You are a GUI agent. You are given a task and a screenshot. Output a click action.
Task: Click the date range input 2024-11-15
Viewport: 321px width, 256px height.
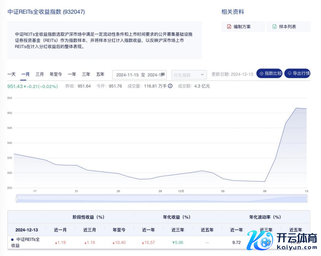[x=127, y=75]
